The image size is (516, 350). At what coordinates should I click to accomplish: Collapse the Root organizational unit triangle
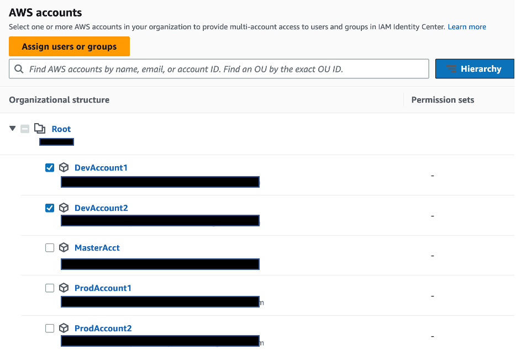click(13, 128)
